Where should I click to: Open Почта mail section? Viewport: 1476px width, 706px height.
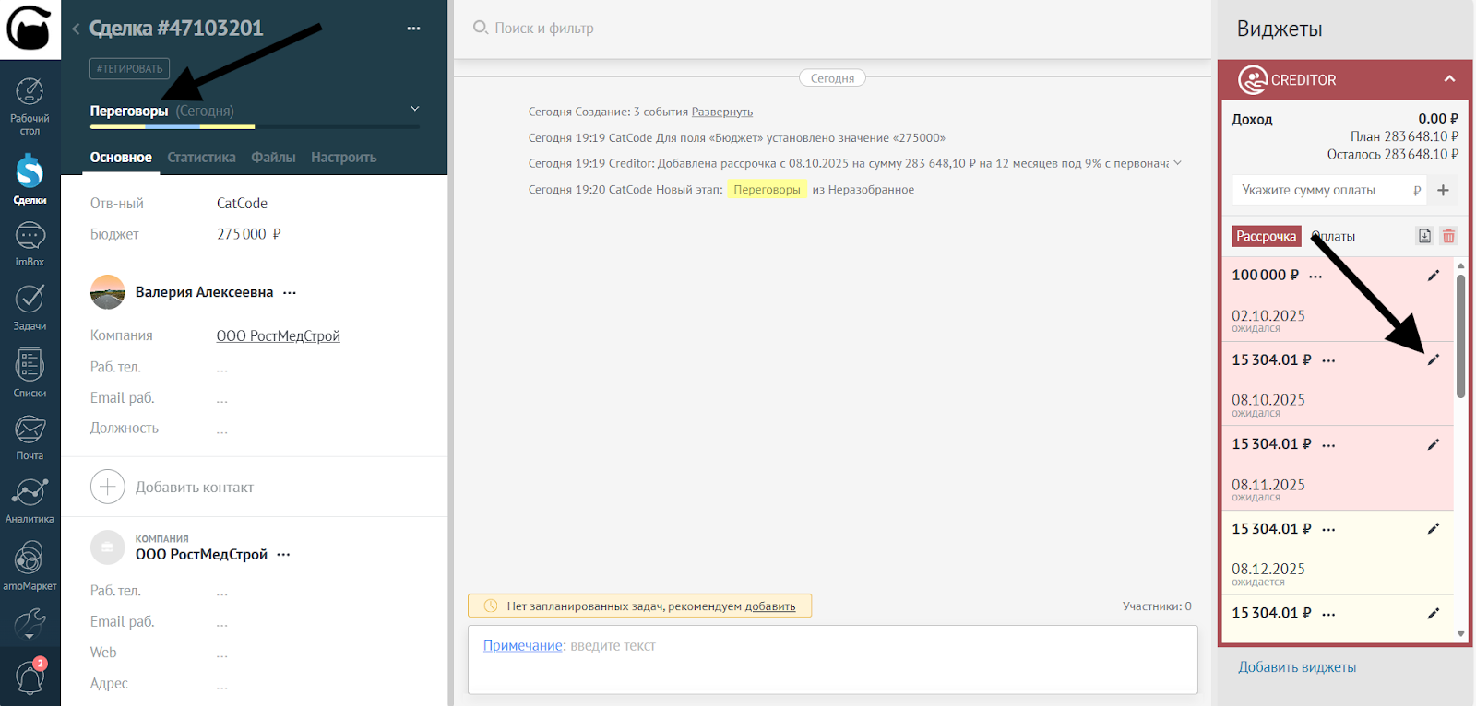[30, 437]
